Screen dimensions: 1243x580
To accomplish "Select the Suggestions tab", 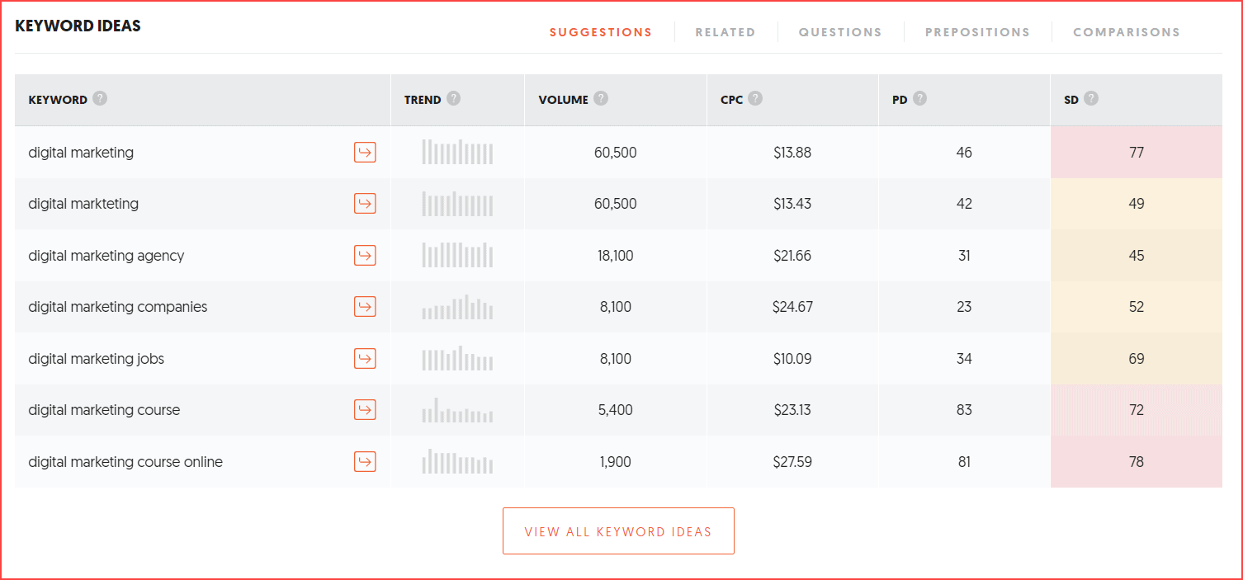I will coord(601,32).
